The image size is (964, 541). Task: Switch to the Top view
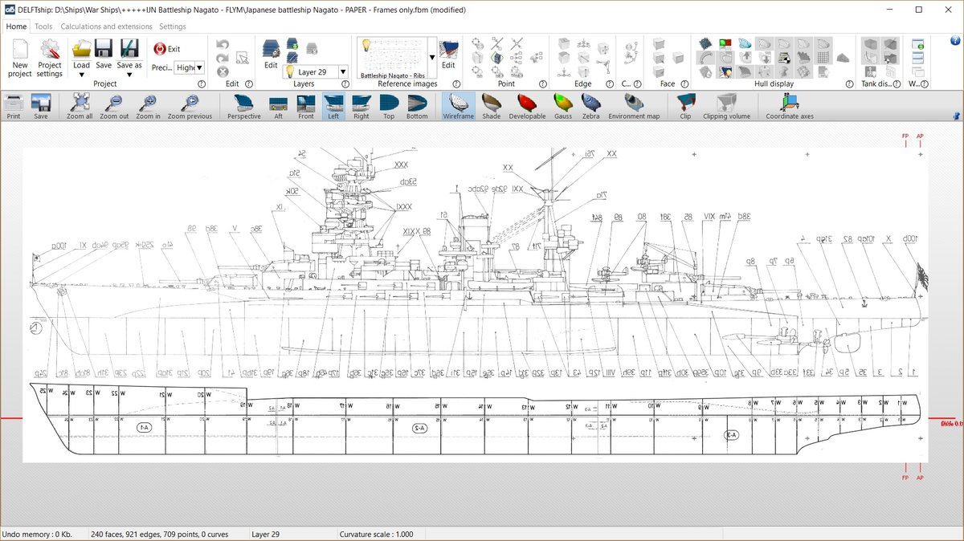(389, 105)
